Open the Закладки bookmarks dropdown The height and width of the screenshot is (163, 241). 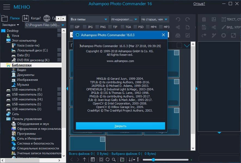pos(10,25)
